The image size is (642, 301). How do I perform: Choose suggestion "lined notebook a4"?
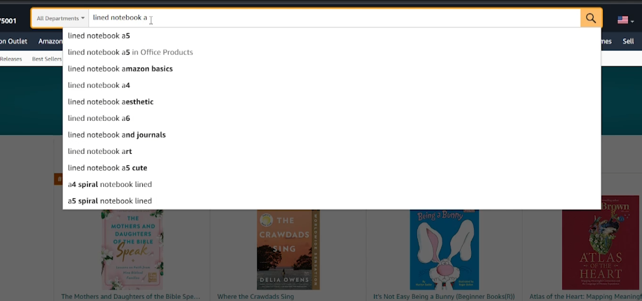coord(332,85)
